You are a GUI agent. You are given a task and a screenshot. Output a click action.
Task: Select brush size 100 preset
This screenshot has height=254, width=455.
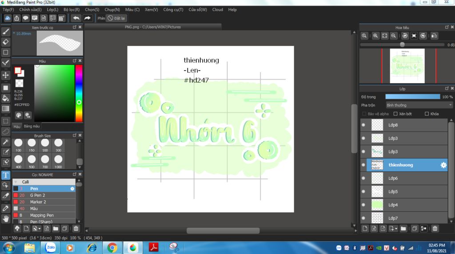click(18, 145)
